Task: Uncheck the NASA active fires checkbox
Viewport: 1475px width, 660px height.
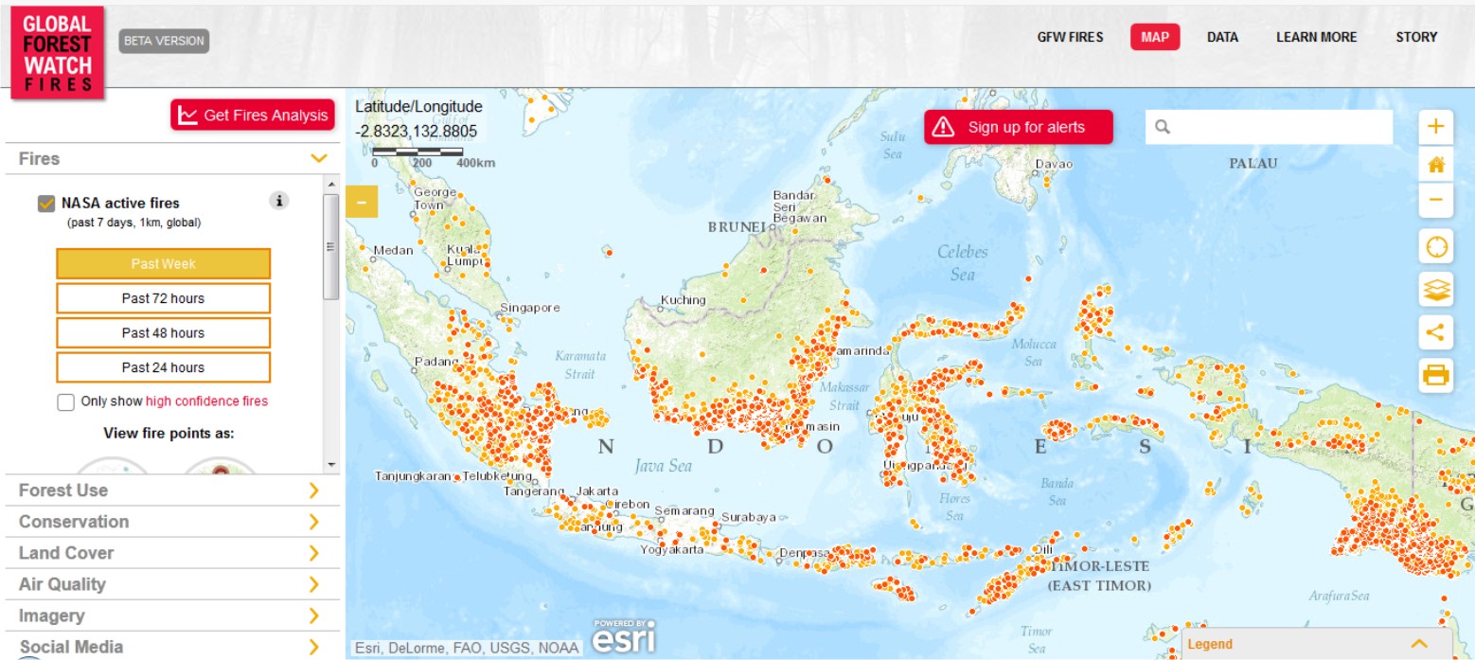Action: (46, 204)
